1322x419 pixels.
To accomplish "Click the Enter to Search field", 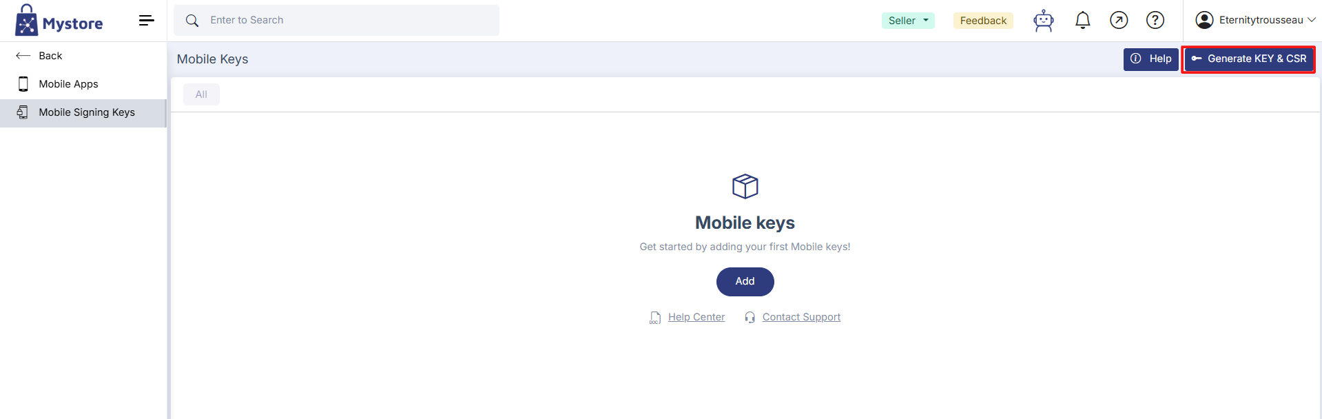I will pos(344,21).
